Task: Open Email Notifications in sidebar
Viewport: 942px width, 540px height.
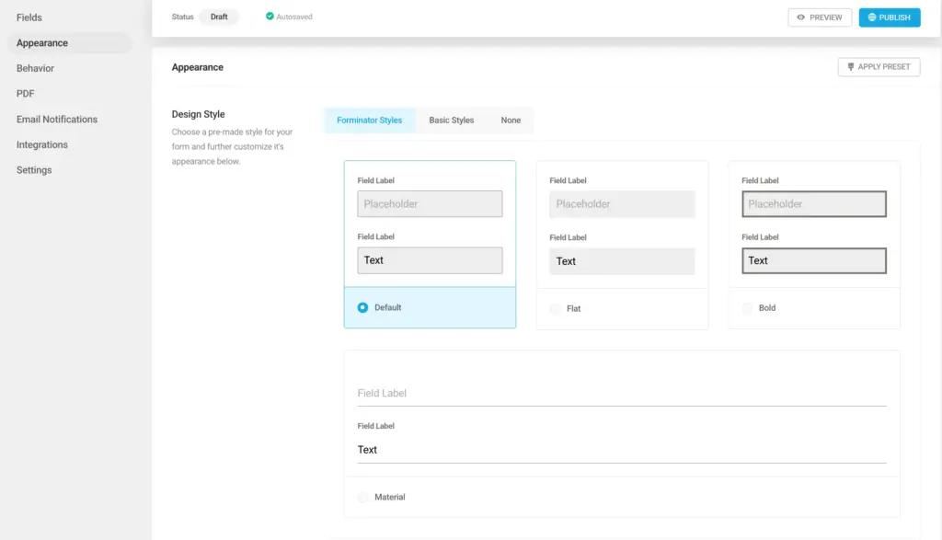Action: click(x=57, y=120)
